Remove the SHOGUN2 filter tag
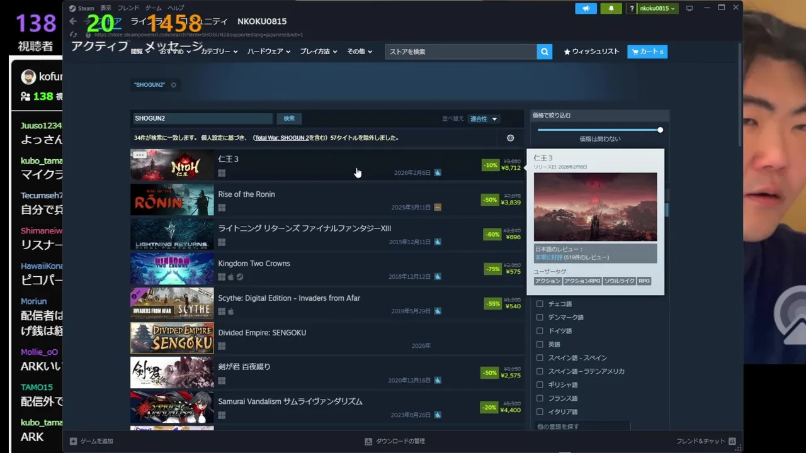The image size is (806, 453). click(x=173, y=85)
